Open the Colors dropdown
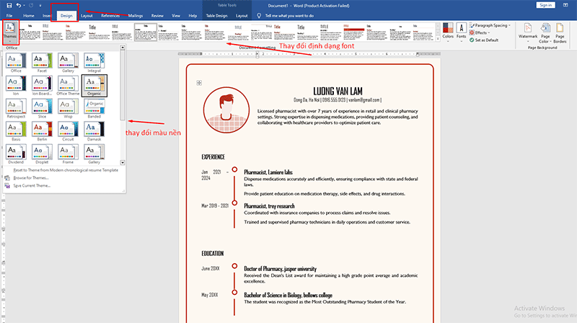Viewport: 577px width, 323px height. [448, 32]
